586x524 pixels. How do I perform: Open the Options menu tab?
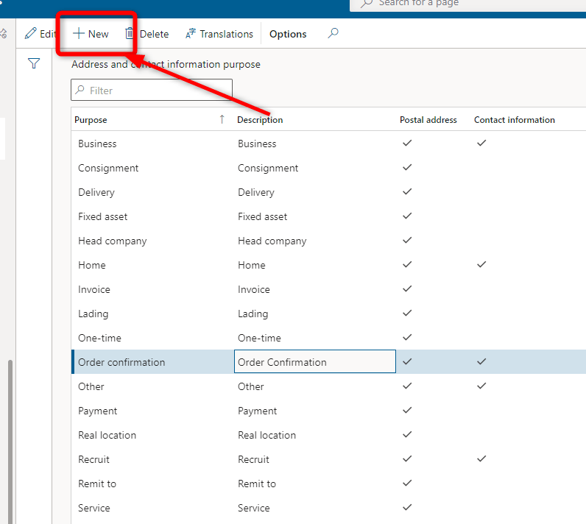288,34
